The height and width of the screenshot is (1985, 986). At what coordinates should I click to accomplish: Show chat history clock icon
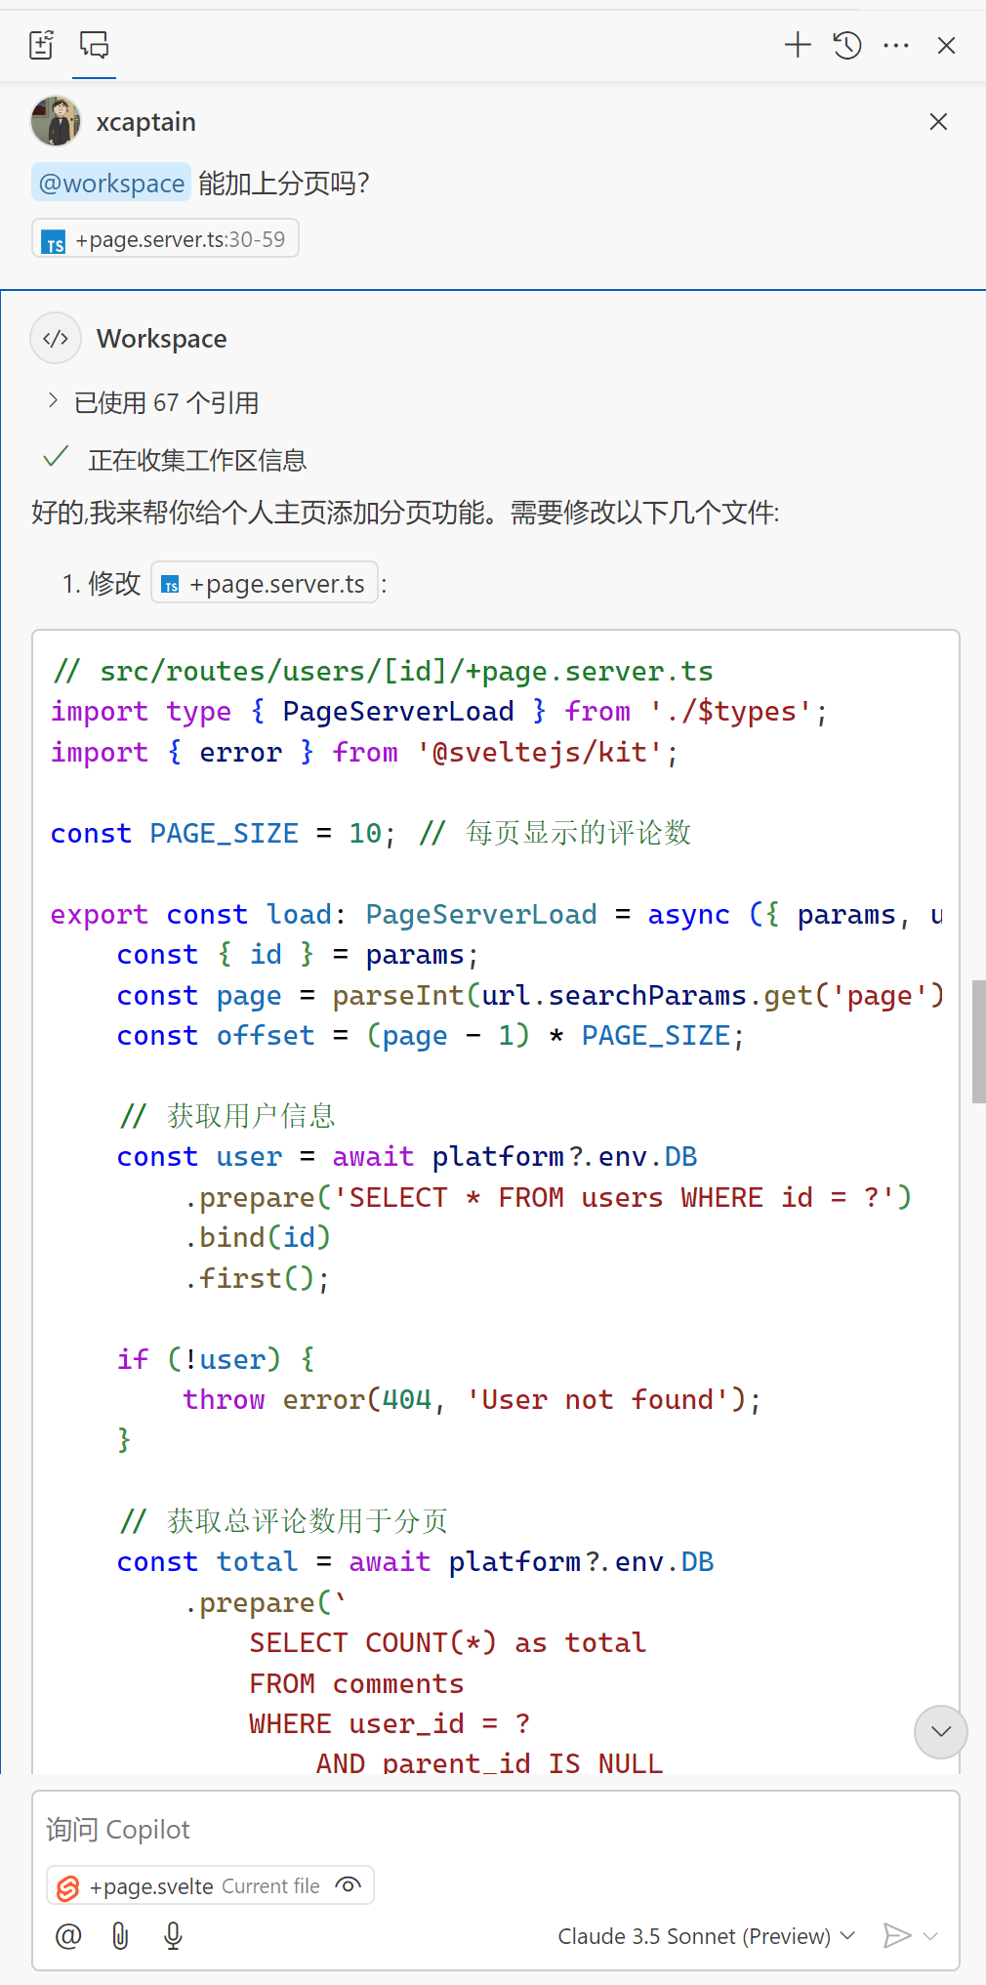pos(847,45)
